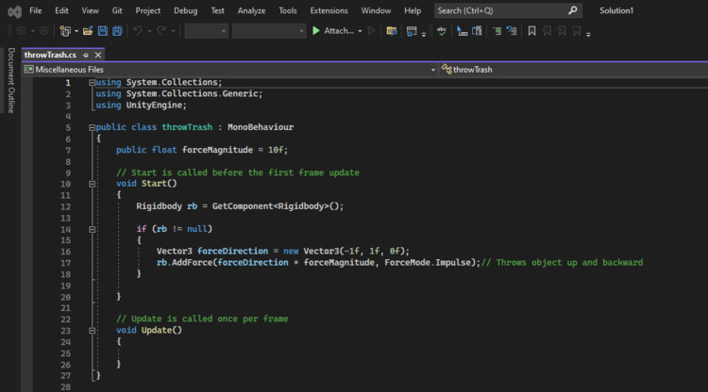This screenshot has width=708, height=392.
Task: Open the undo history dropdown arrow
Action: click(149, 31)
